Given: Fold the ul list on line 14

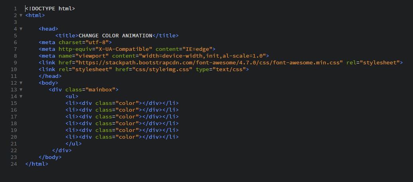Looking at the screenshot, I should (21, 97).
